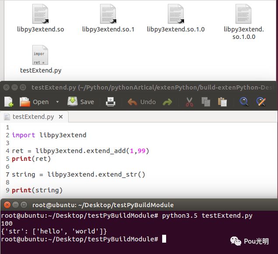Select the libpy3extend.so.1 file icon
Viewport: 278px width, 254px height.
108,14
